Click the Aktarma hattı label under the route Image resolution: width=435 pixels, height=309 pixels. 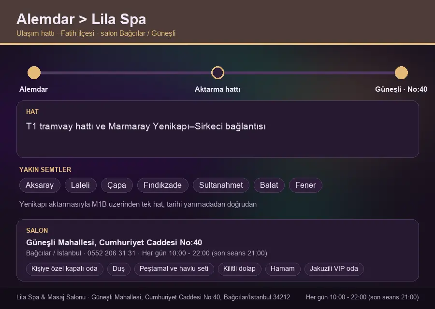pyautogui.click(x=217, y=89)
